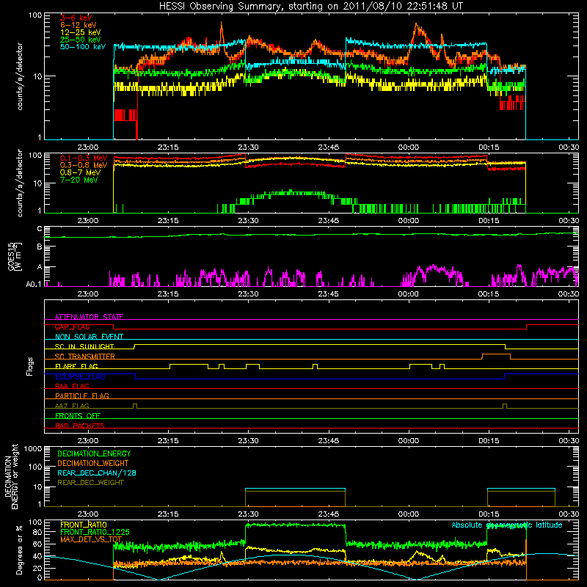The image size is (587, 587).
Task: Choose the cyan 50-100 keV legend label
Action: pyautogui.click(x=83, y=47)
